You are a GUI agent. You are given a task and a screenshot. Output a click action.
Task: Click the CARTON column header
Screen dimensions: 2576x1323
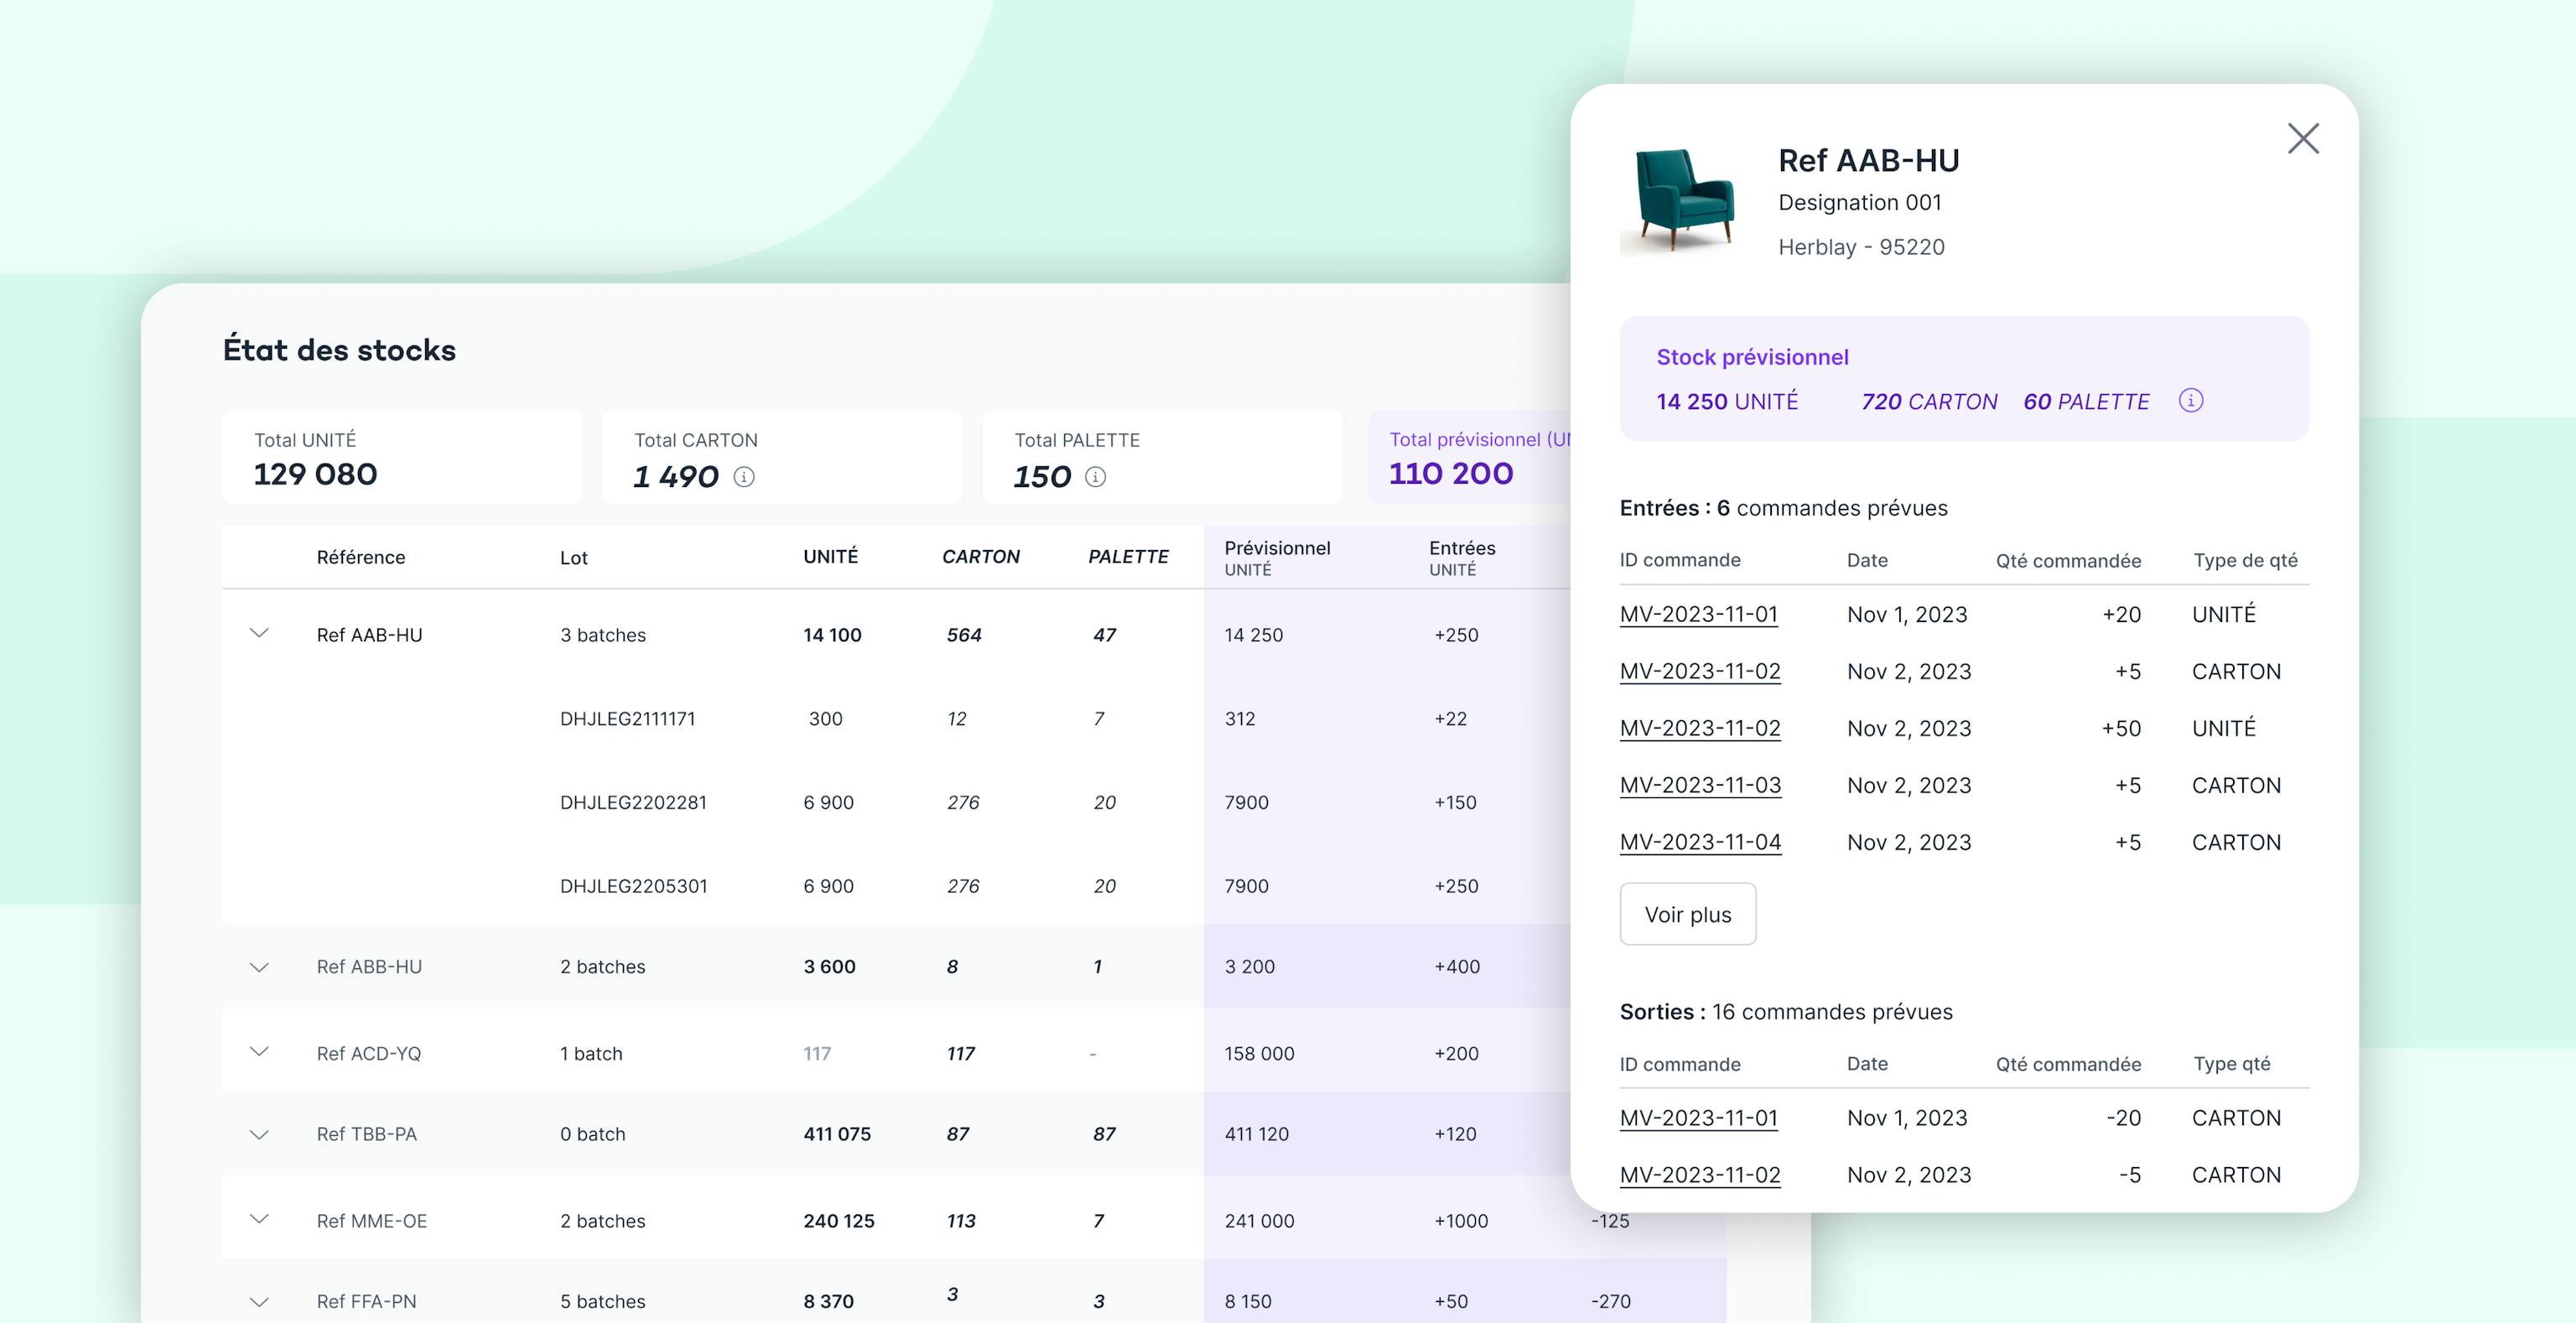click(980, 557)
